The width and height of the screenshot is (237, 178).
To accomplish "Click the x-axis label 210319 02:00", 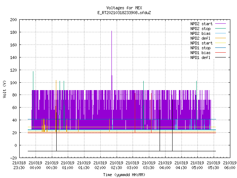I will [x=100, y=165].
